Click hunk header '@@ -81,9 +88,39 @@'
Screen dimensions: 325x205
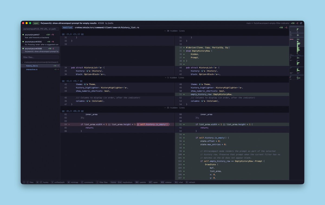pyautogui.click(x=73, y=111)
